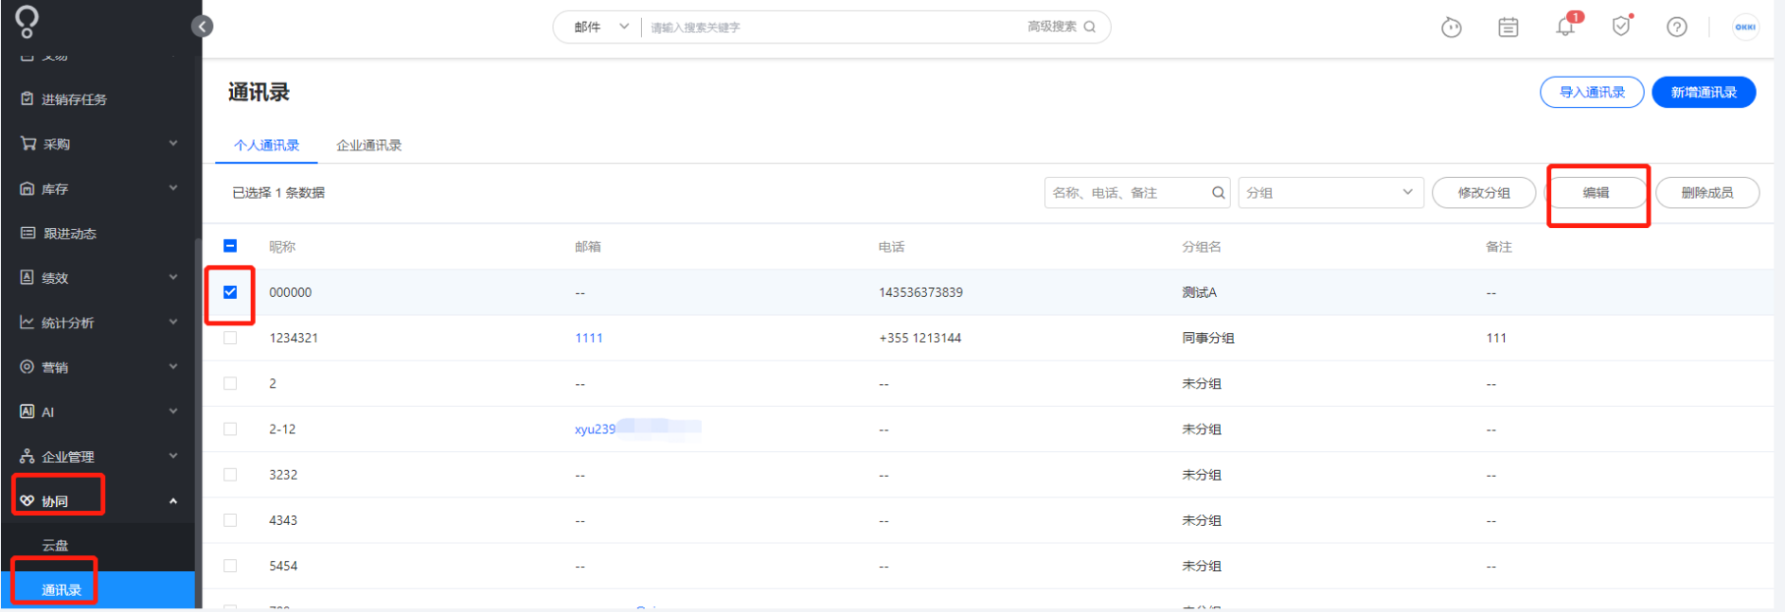Click the magnifier icon beside 高级搜索

pos(1090,26)
